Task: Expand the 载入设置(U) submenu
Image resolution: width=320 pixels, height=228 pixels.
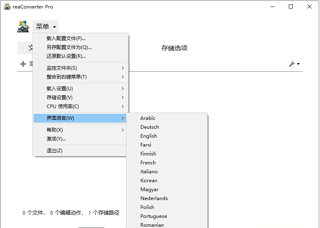Action: coord(80,89)
